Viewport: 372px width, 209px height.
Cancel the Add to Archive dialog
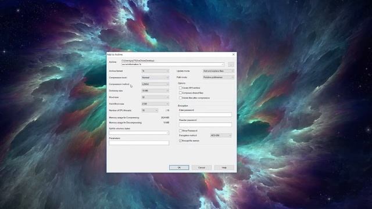point(202,168)
